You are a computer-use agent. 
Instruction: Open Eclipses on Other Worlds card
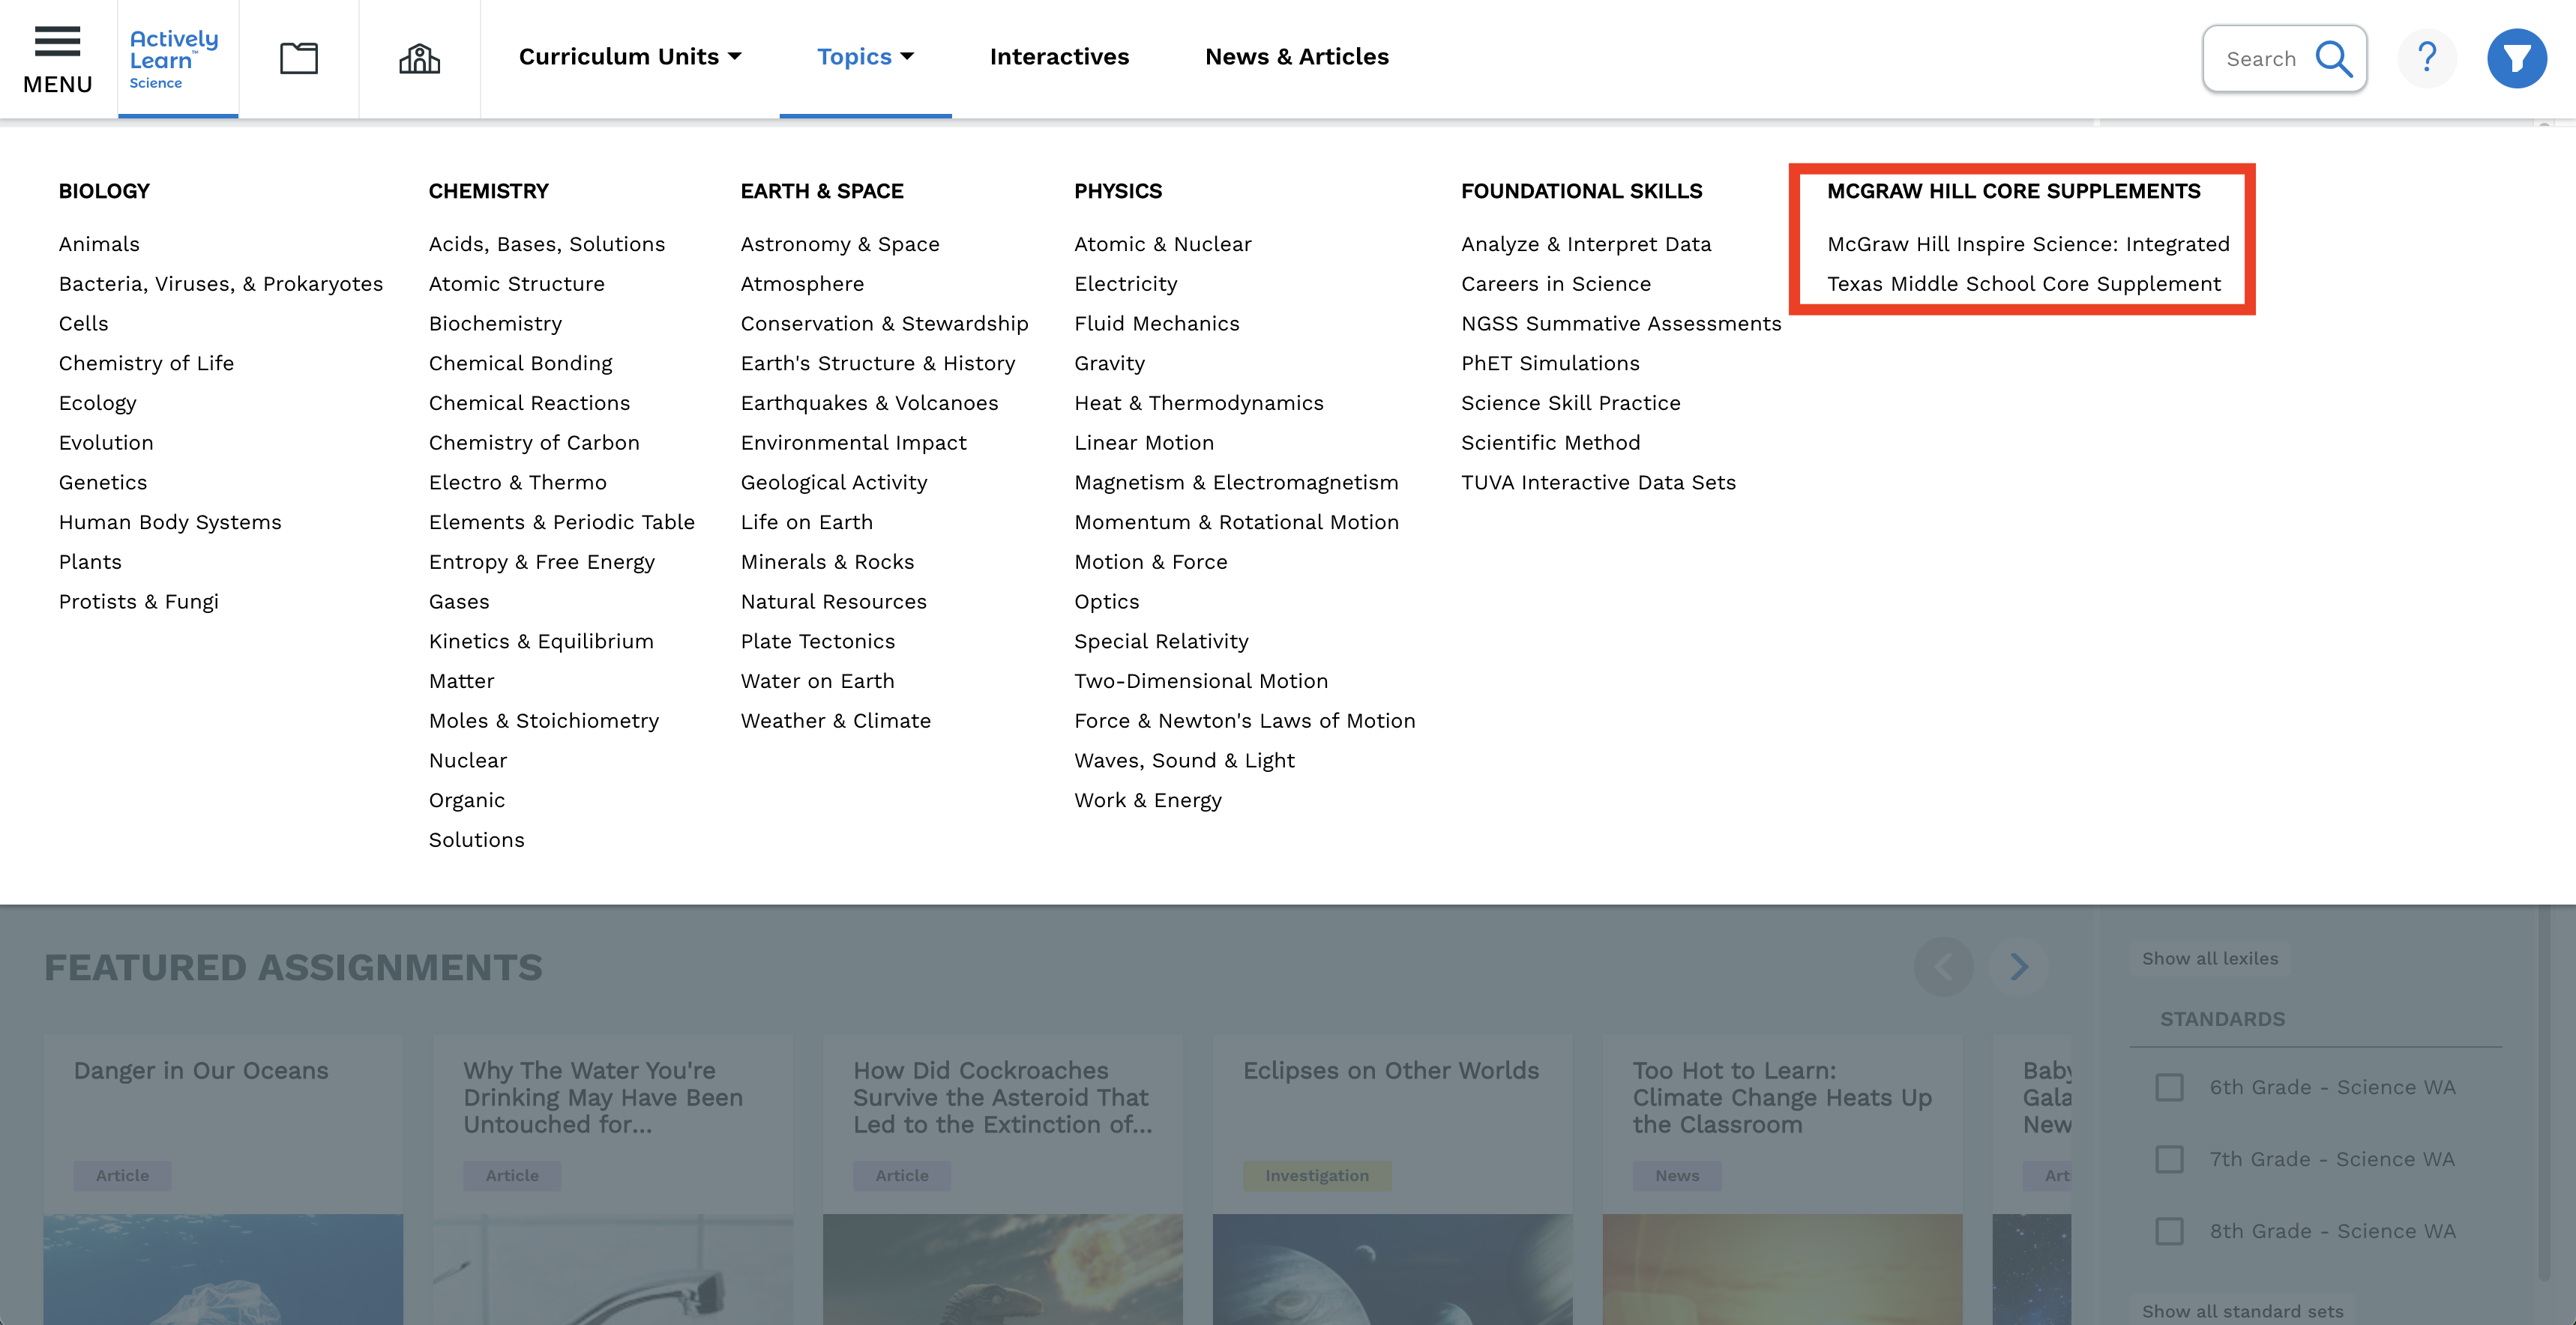click(1392, 1180)
